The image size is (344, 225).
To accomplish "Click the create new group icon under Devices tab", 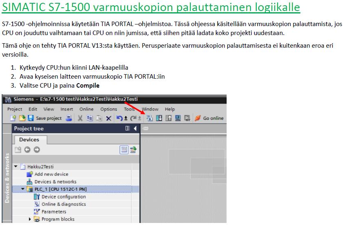I will [18, 150].
